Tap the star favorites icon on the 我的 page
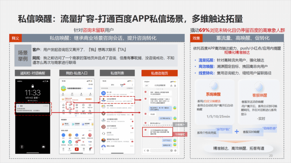The width and height of the screenshot is (291, 163). click(77, 105)
